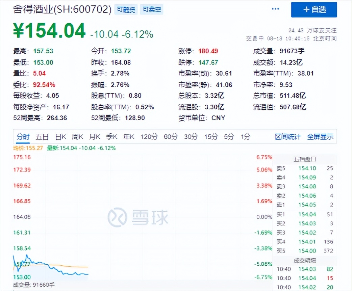This screenshot has width=352, height=291.
Task: Select the 1分 interval tab
Action: (246, 136)
